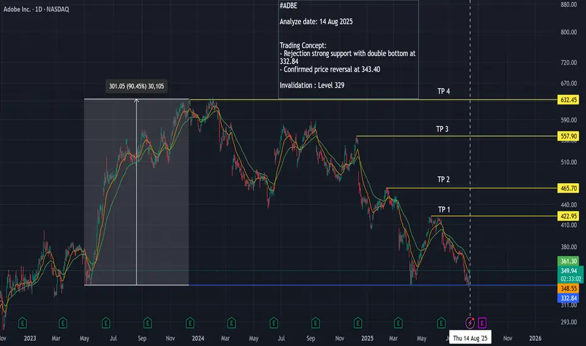This screenshot has height=346, width=586.
Task: Click the Thu 14 Aug '25 date label
Action: (x=470, y=338)
